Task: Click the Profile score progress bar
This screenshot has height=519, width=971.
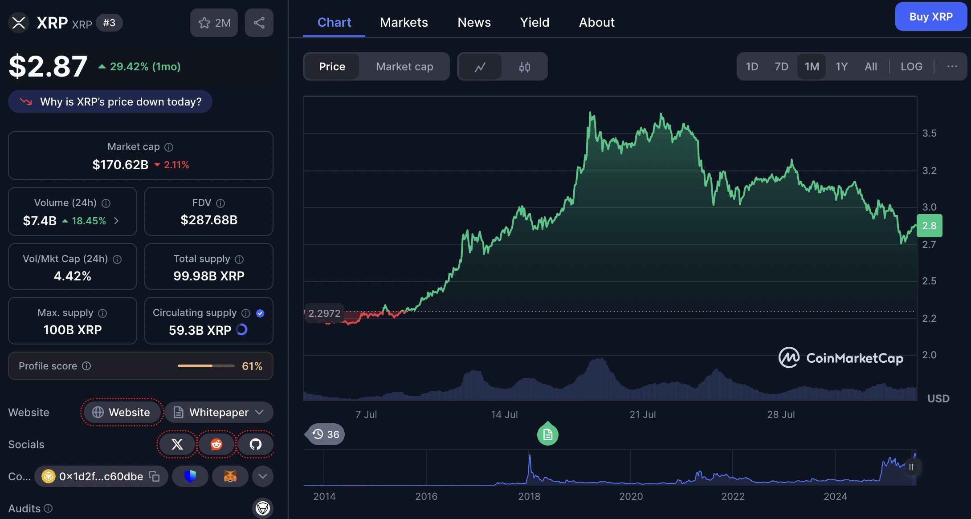Action: coord(206,366)
